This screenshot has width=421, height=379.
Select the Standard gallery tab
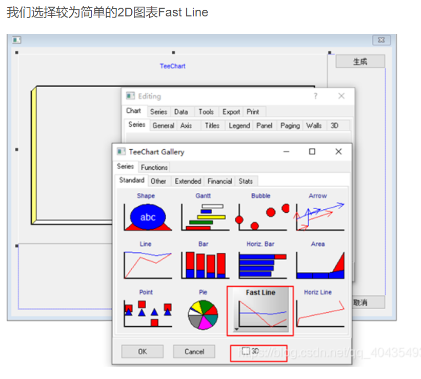pyautogui.click(x=132, y=180)
